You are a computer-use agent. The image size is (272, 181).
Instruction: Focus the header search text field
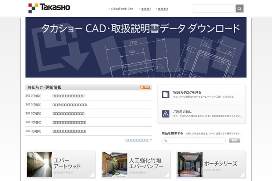point(213,9)
